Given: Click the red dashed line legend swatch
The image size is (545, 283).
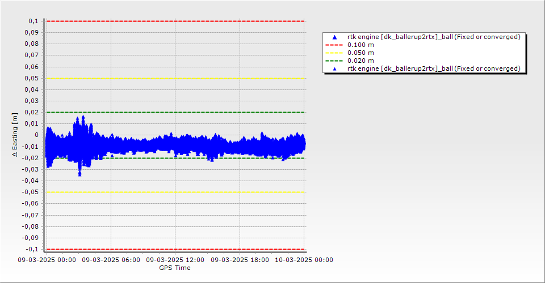Looking at the screenshot, I should click(334, 45).
